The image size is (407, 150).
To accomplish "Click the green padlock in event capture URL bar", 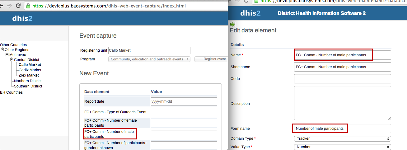I will click(x=28, y=6).
